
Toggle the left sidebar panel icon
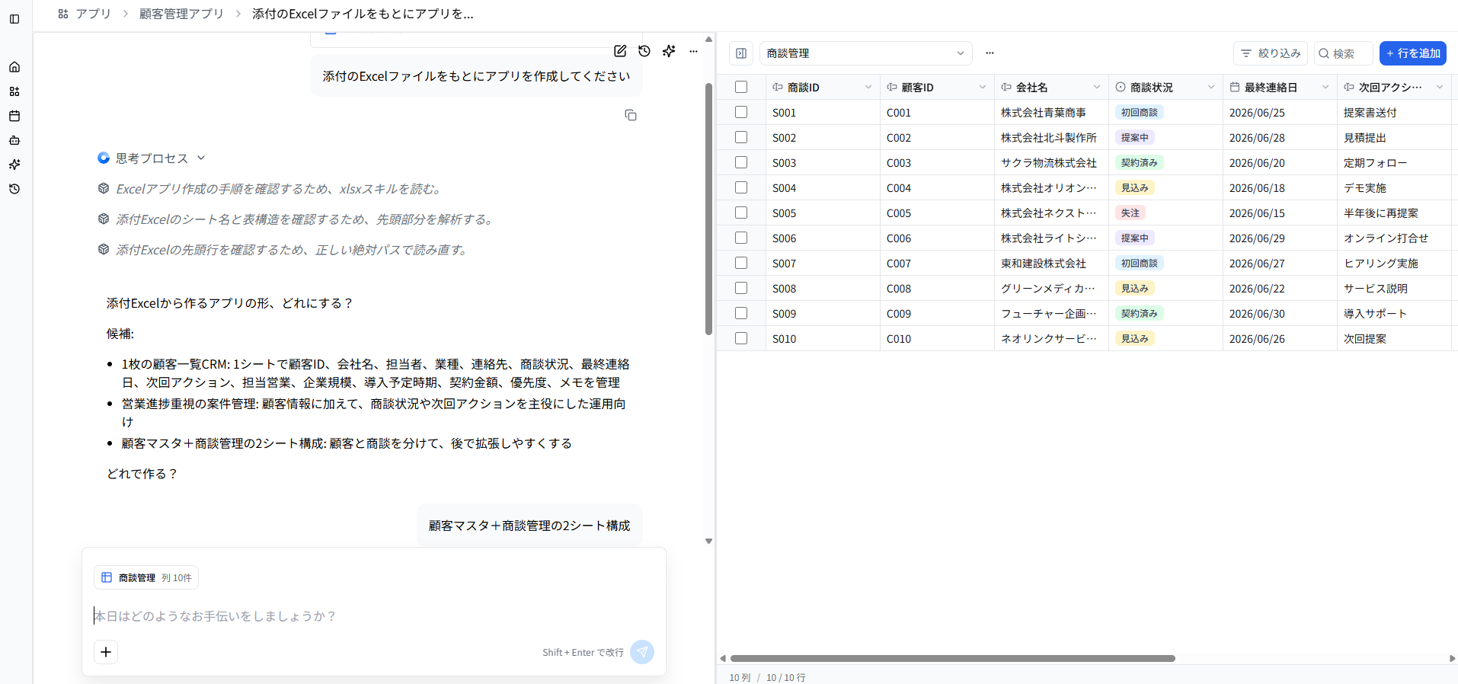click(x=14, y=19)
